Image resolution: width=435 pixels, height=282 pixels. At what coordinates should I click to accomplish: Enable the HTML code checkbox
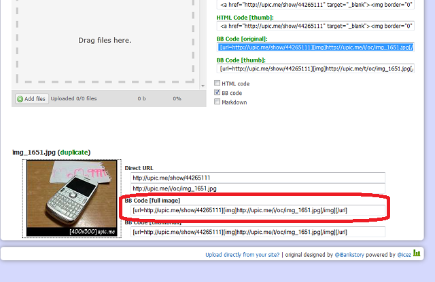coord(217,83)
